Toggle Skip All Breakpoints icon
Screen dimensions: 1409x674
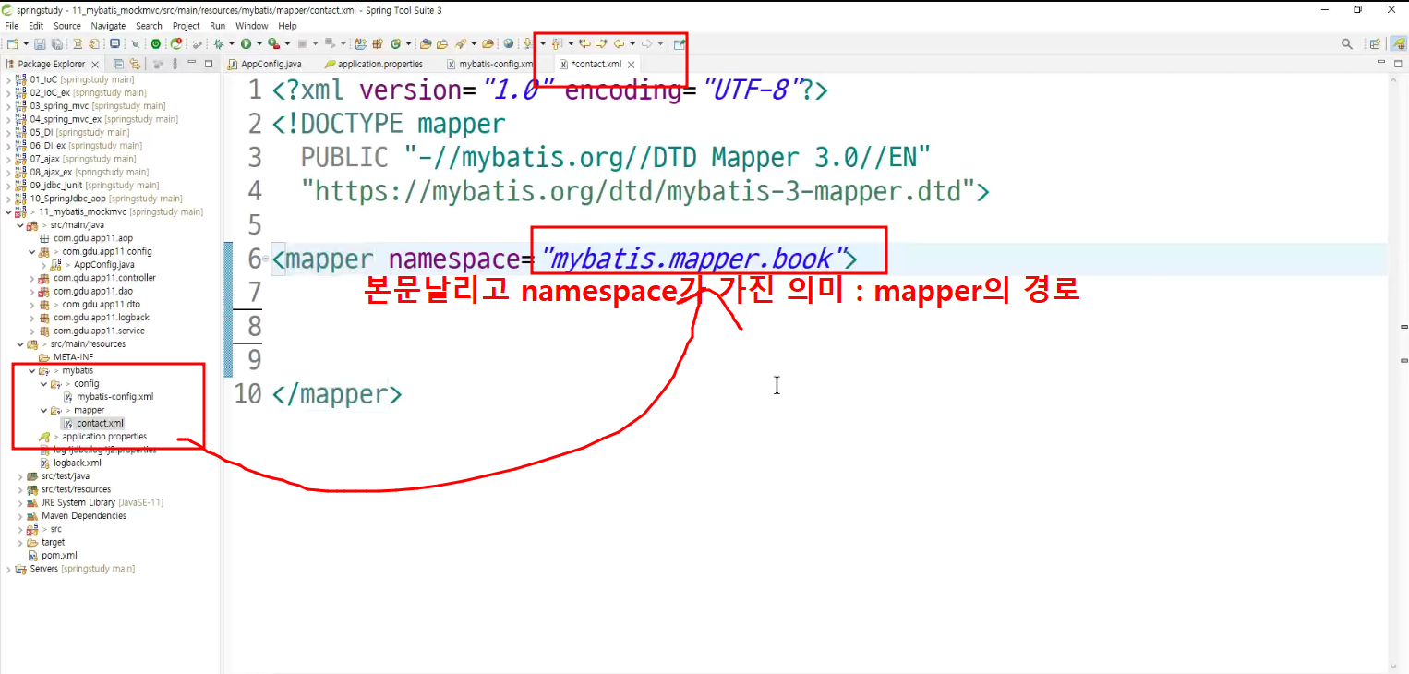tap(136, 43)
